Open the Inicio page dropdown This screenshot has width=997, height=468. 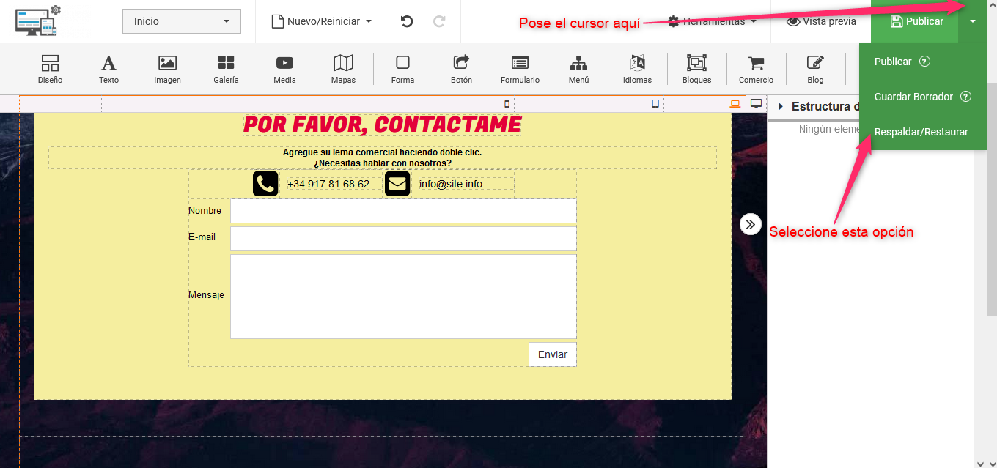point(182,21)
